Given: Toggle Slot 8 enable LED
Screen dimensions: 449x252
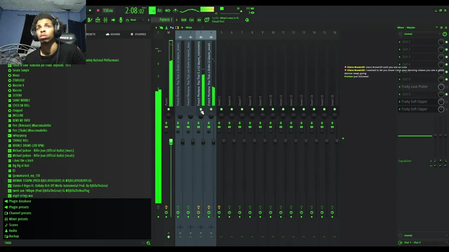Looking at the screenshot, I should 447,94.
